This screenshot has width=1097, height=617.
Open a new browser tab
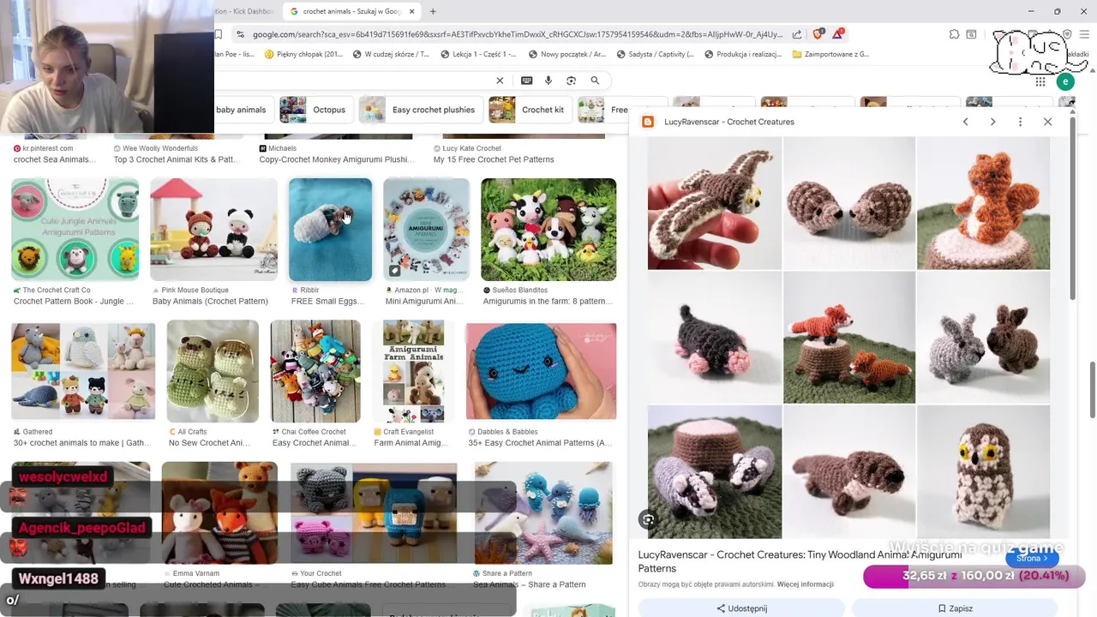[433, 11]
